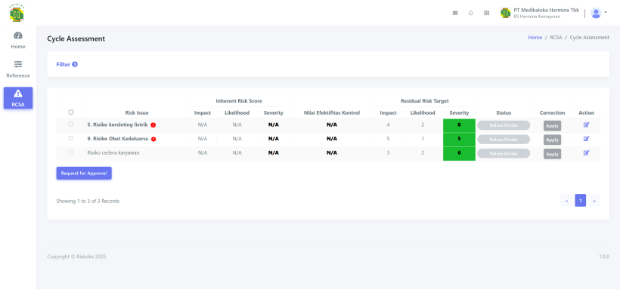Click Apply for Risiko cedera karyawan
This screenshot has width=620, height=289.
[552, 154]
